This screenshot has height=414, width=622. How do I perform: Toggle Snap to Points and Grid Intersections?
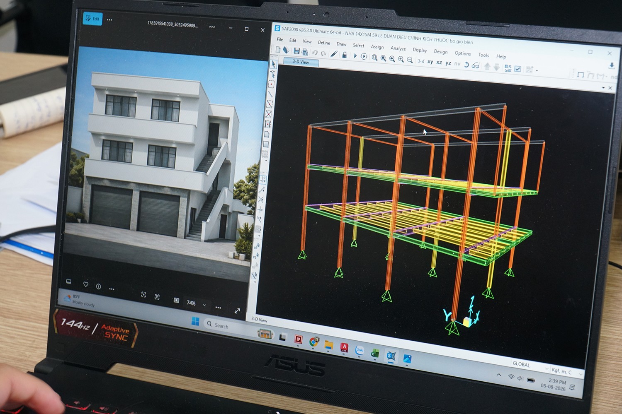click(x=263, y=180)
